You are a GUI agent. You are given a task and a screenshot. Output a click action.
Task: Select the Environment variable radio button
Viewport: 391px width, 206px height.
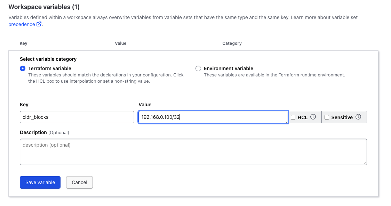coord(198,68)
